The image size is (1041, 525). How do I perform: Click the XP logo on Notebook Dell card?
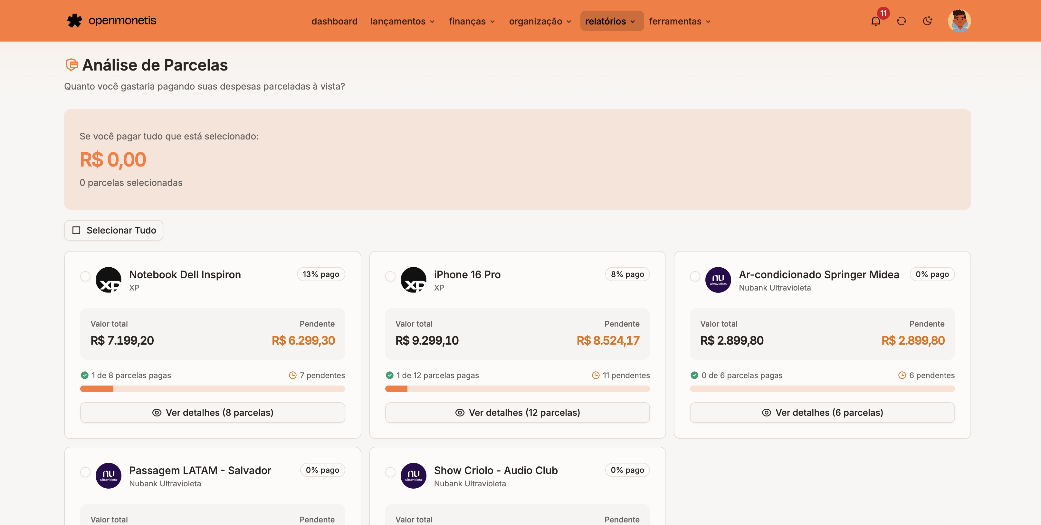[x=108, y=280]
